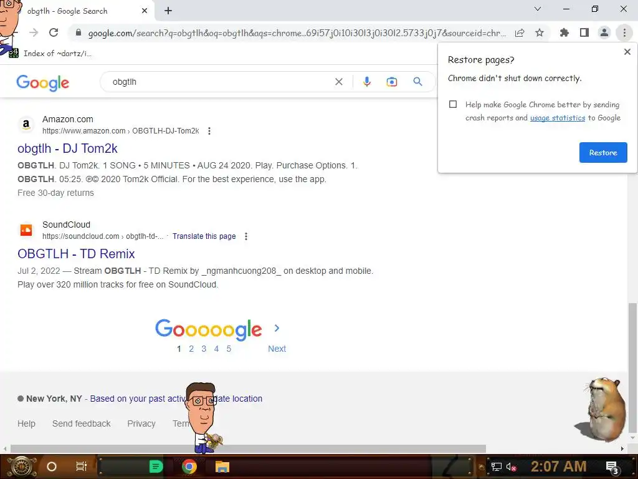Image resolution: width=638 pixels, height=479 pixels.
Task: Go to results page 3
Action: (x=204, y=349)
